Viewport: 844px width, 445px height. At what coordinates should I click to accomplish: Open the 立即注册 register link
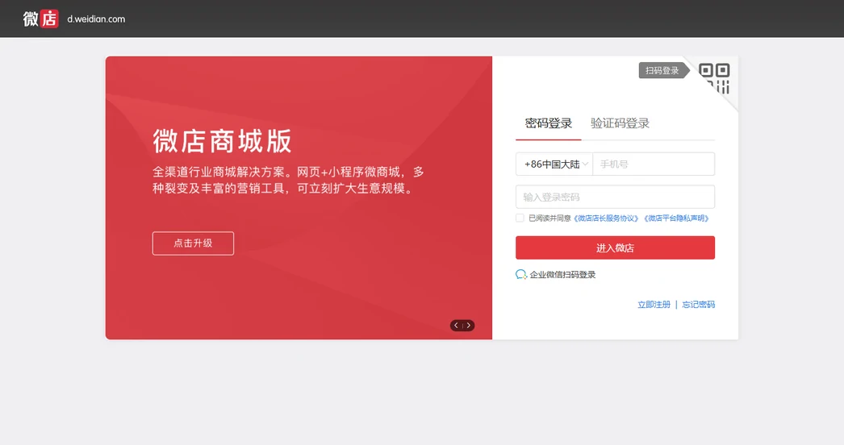coord(654,305)
